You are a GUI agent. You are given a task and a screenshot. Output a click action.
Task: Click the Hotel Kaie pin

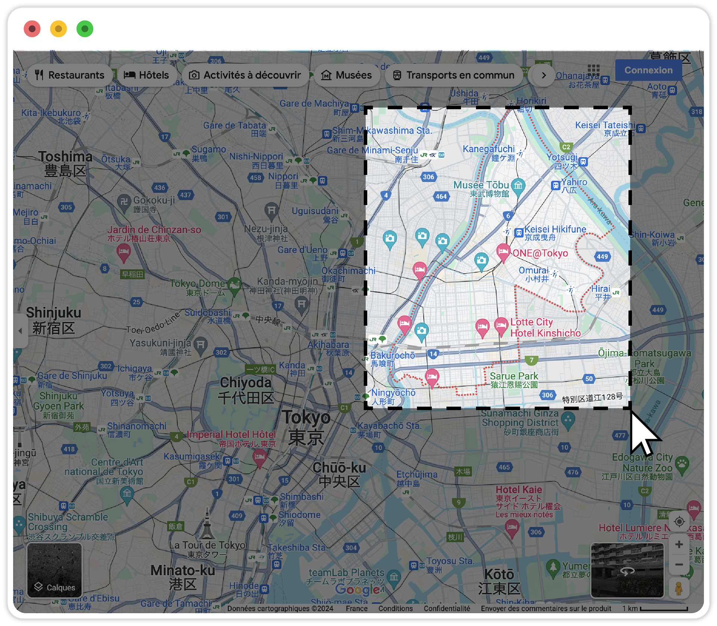pyautogui.click(x=512, y=528)
